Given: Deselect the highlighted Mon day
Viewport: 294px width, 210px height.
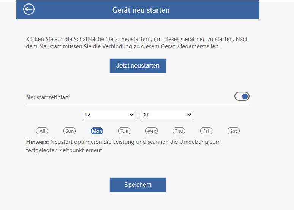Looking at the screenshot, I should [97, 131].
